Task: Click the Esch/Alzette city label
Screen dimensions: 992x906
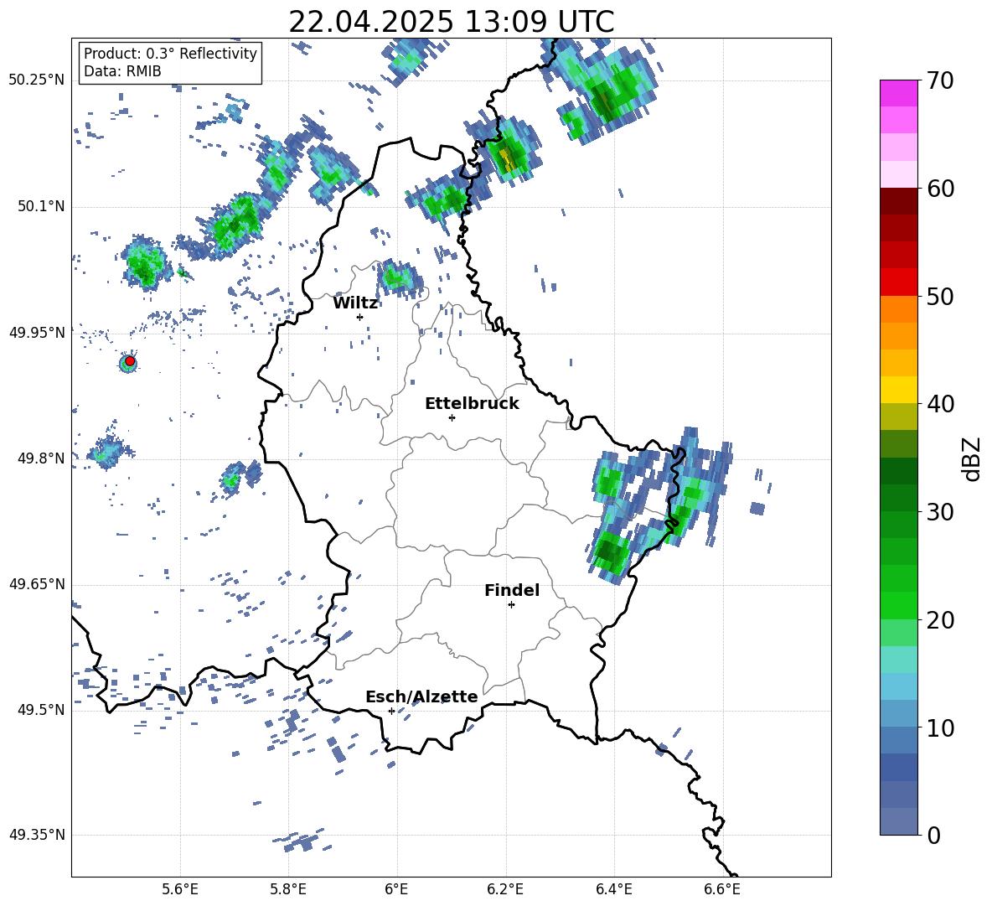Action: 422,696
